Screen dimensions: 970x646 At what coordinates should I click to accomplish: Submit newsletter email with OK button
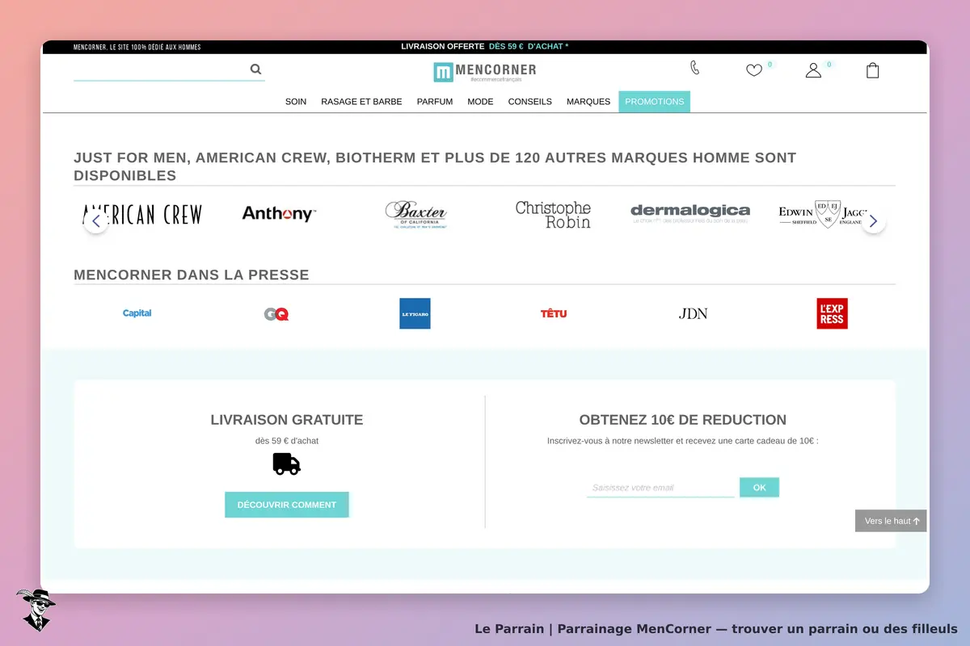(759, 488)
